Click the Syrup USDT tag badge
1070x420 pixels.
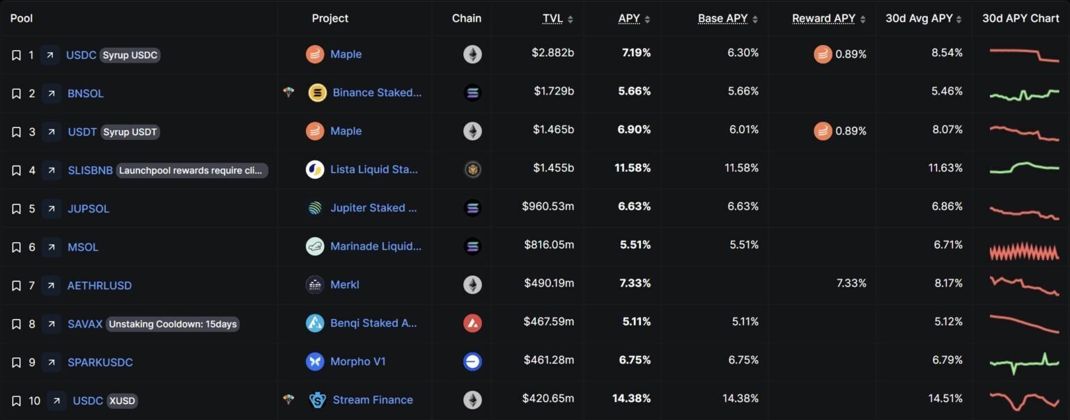(x=130, y=132)
